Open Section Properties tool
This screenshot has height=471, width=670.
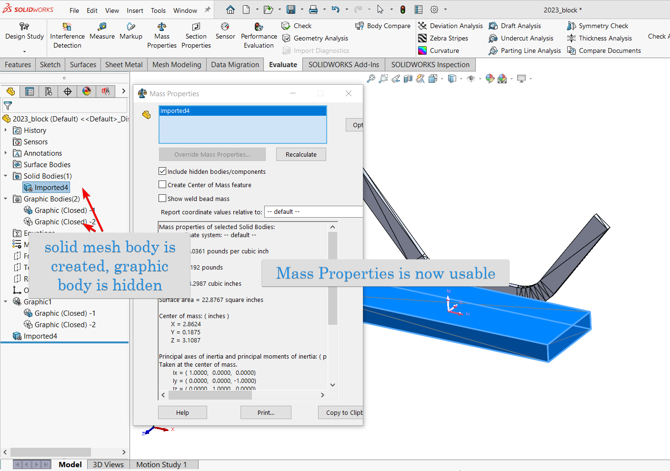coord(196,35)
